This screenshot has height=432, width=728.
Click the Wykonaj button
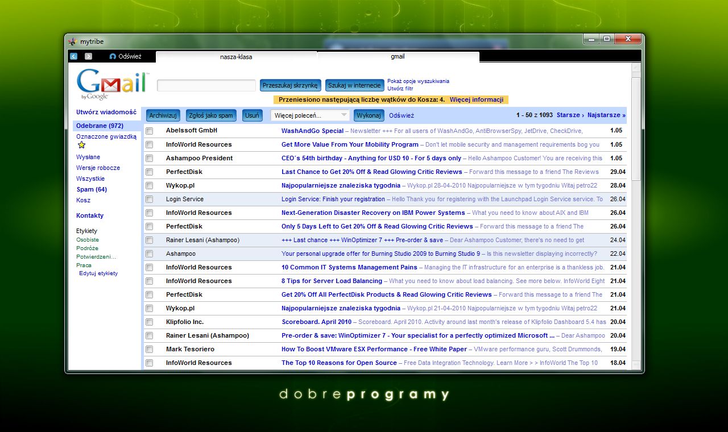point(369,115)
